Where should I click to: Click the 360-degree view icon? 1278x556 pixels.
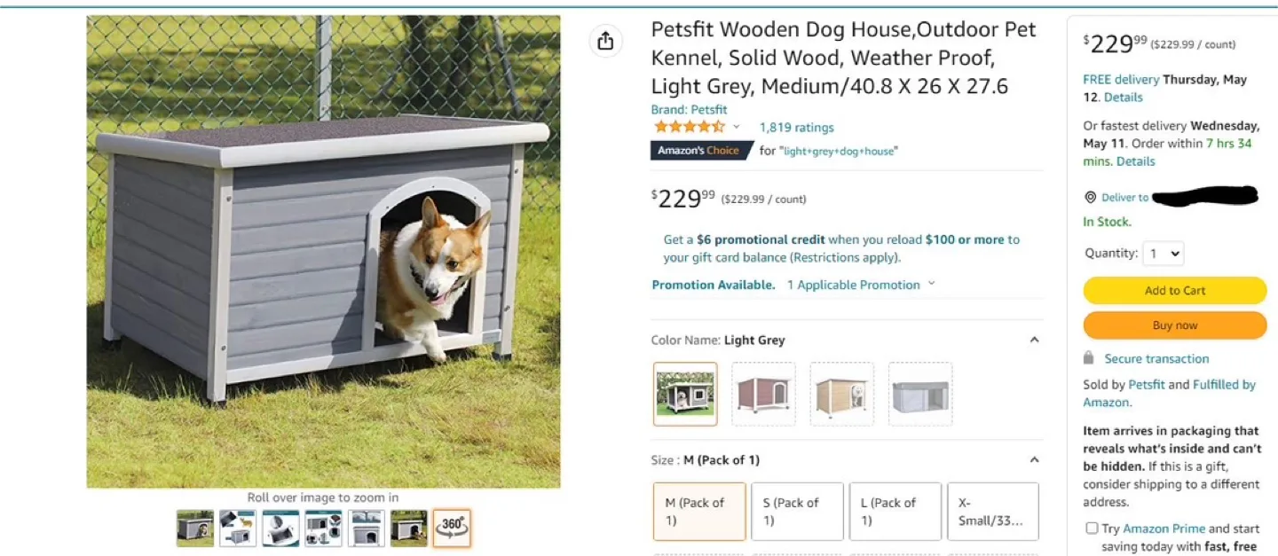pyautogui.click(x=451, y=527)
